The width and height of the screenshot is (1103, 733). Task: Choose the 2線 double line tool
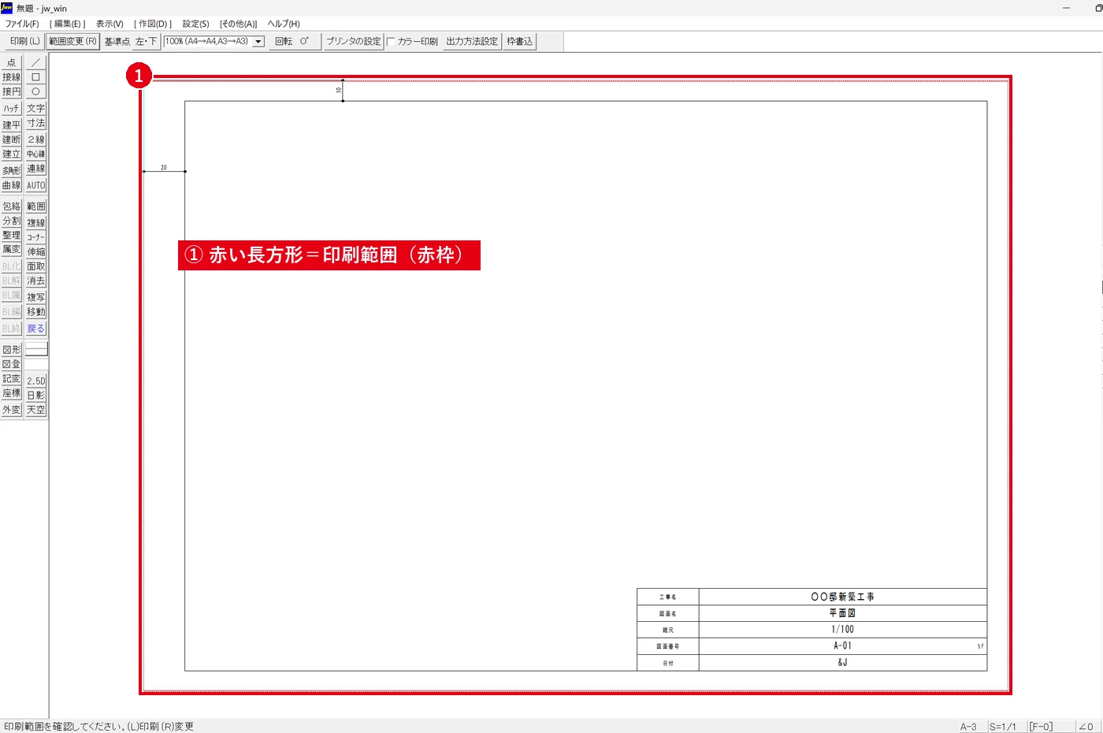tap(35, 140)
